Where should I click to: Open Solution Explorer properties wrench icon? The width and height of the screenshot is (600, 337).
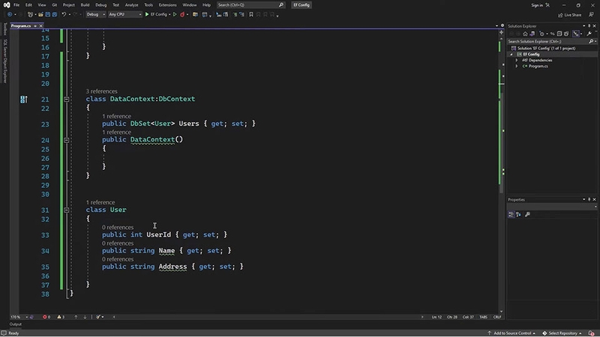589,34
